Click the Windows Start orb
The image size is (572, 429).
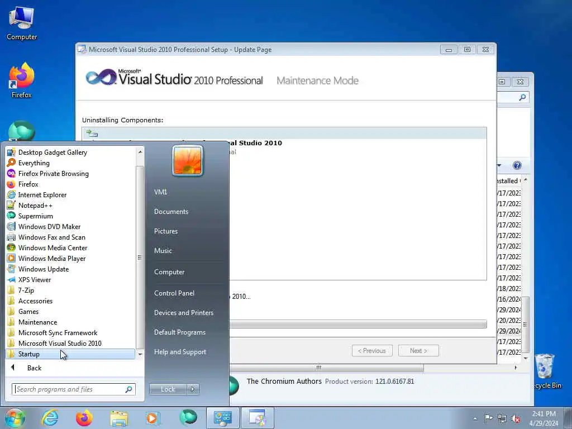point(15,418)
